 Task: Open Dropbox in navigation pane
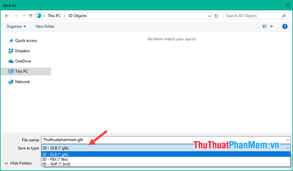23,51
